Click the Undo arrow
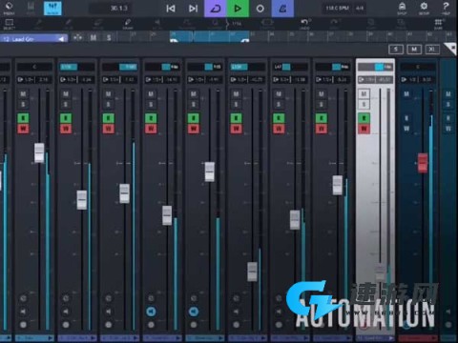This screenshot has width=458, height=343. click(x=304, y=24)
